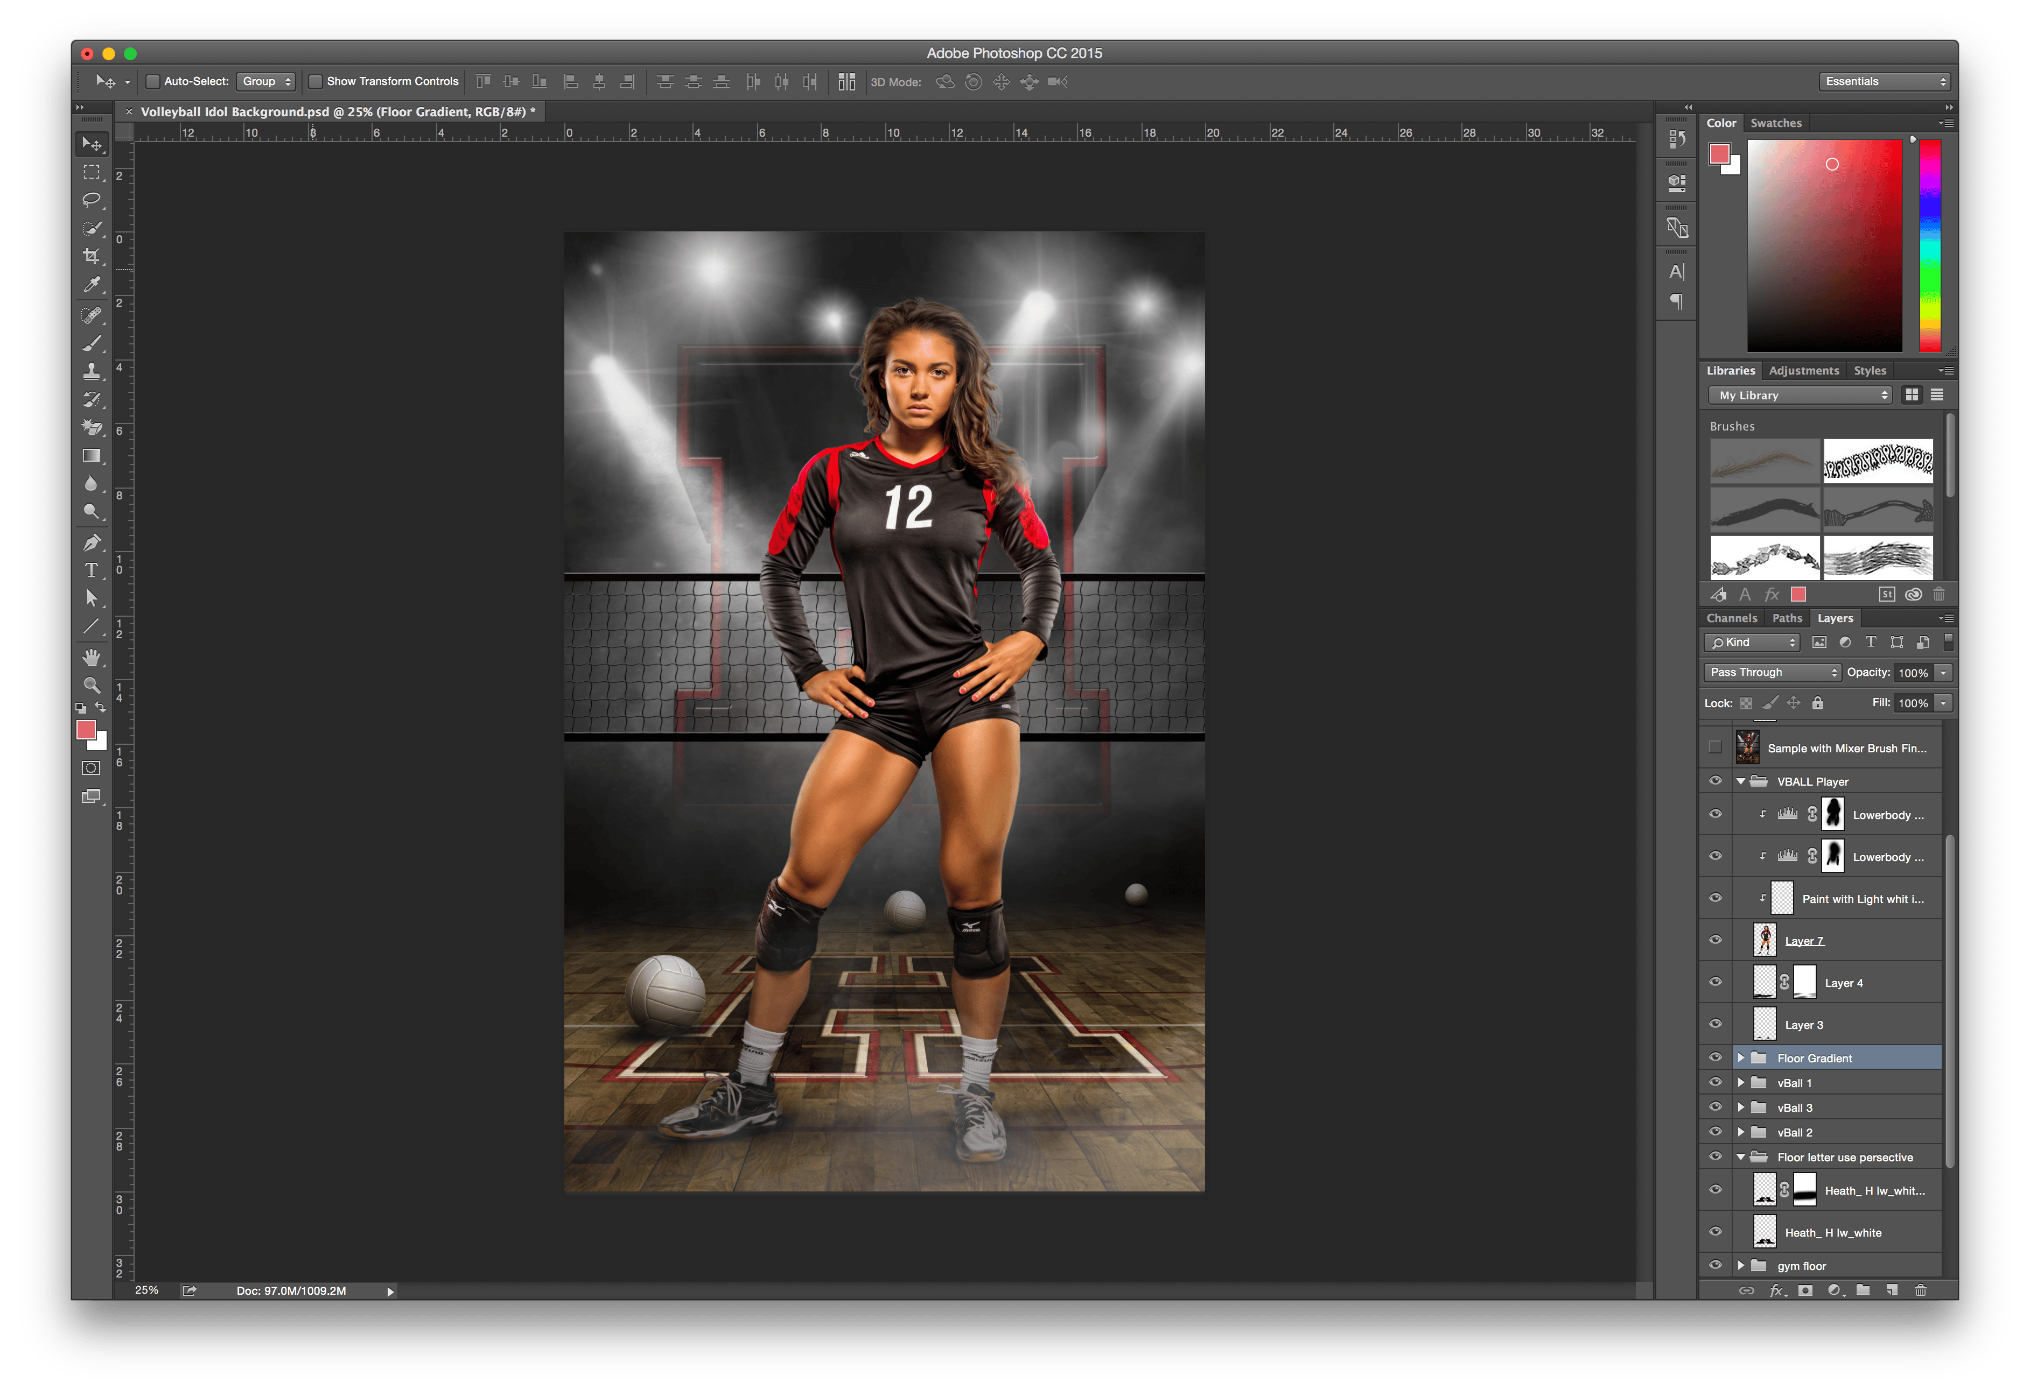Click the foreground color swatch in toolbox
The height and width of the screenshot is (1397, 2030).
coord(86,730)
